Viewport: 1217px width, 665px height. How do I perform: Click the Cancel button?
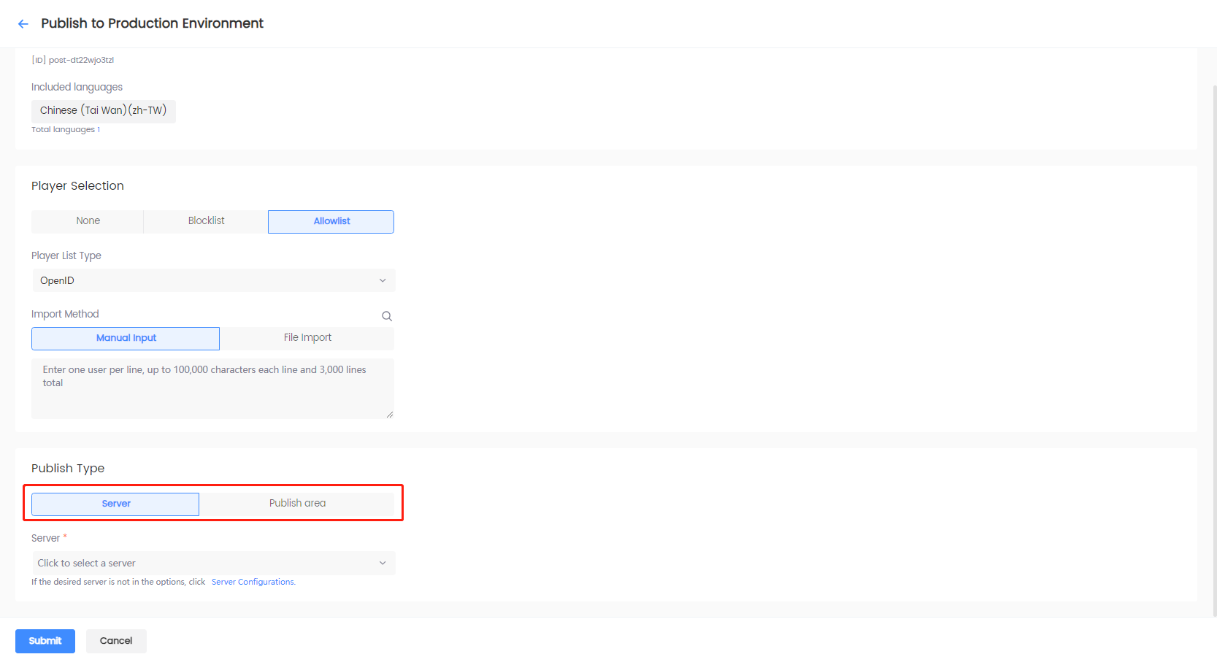click(116, 641)
